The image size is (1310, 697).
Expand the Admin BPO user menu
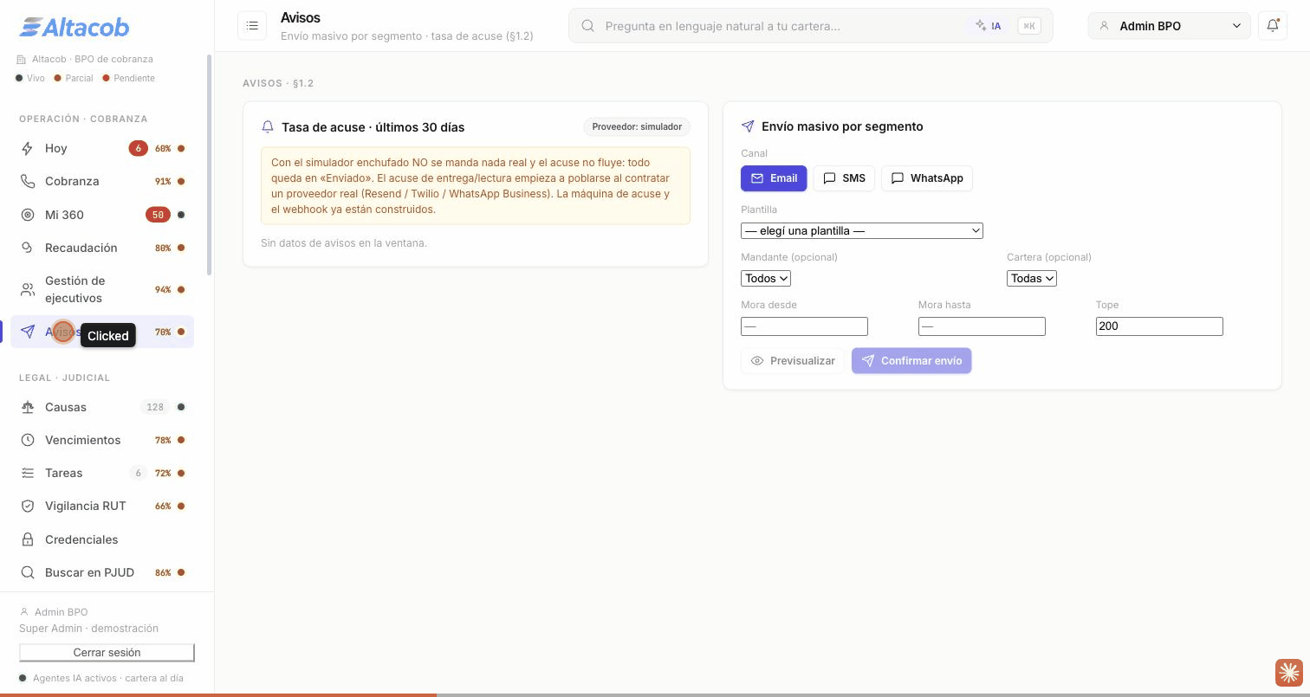pyautogui.click(x=1169, y=26)
